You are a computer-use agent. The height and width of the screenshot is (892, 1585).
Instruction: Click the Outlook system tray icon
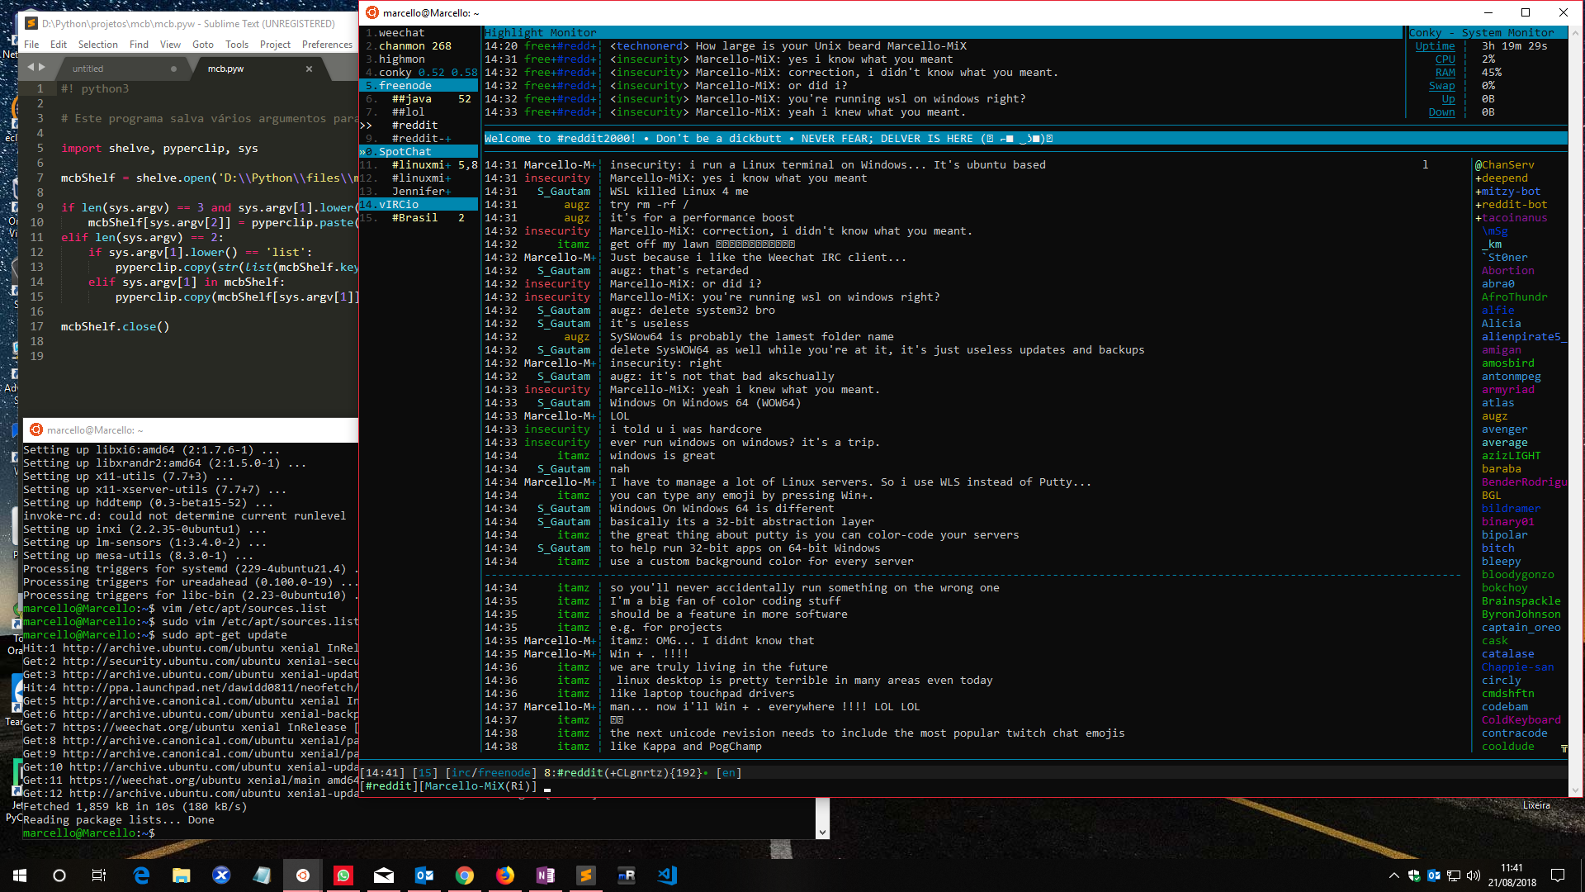[x=1434, y=875]
